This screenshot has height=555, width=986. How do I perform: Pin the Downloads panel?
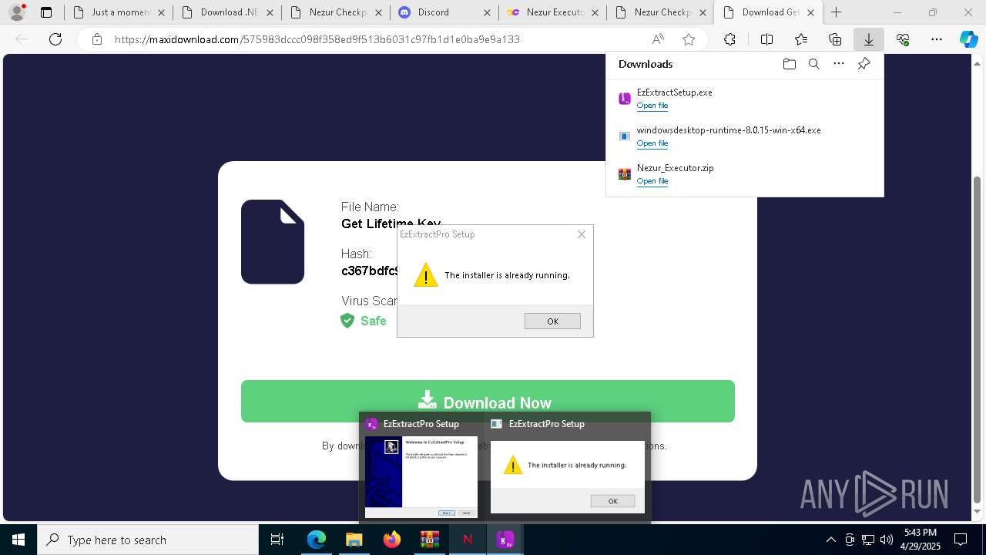pos(864,64)
